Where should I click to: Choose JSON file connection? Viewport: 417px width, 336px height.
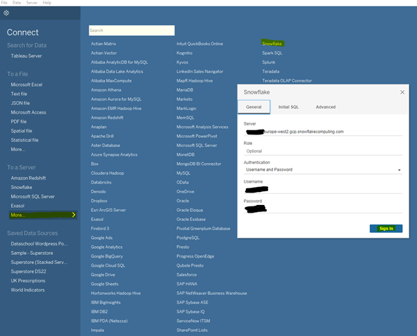tap(20, 103)
